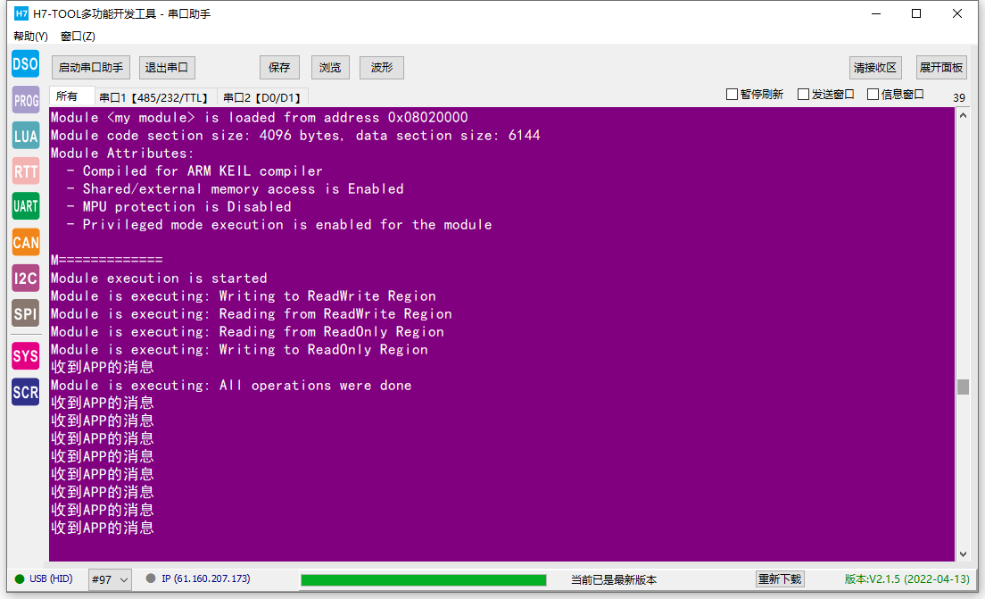Open the SPI tool
The image size is (985, 599).
pyautogui.click(x=26, y=313)
